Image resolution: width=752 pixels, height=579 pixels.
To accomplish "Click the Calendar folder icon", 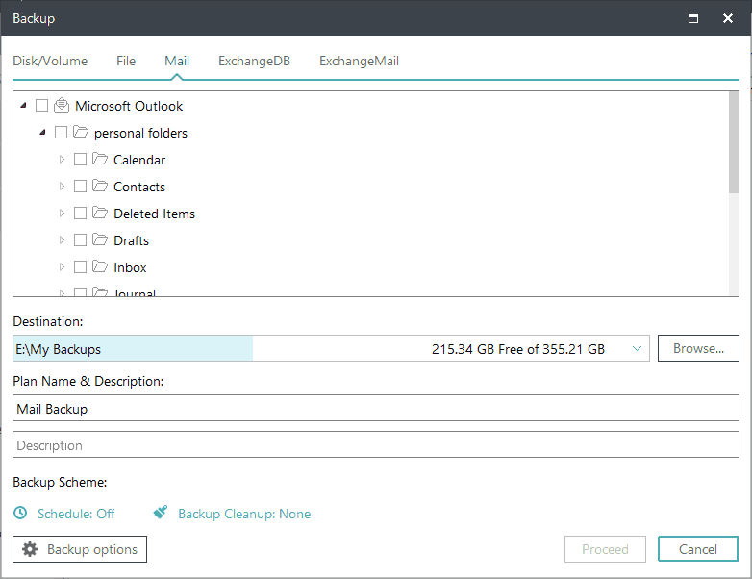I will click(100, 160).
